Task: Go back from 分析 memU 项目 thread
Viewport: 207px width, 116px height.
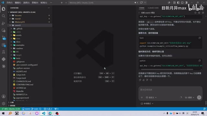Action: [139, 13]
